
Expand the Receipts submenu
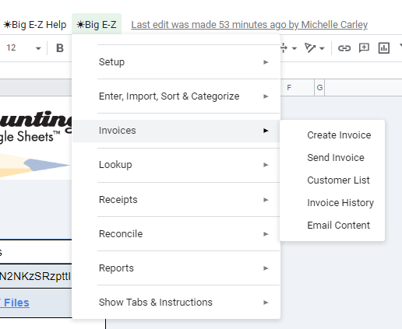pos(176,200)
